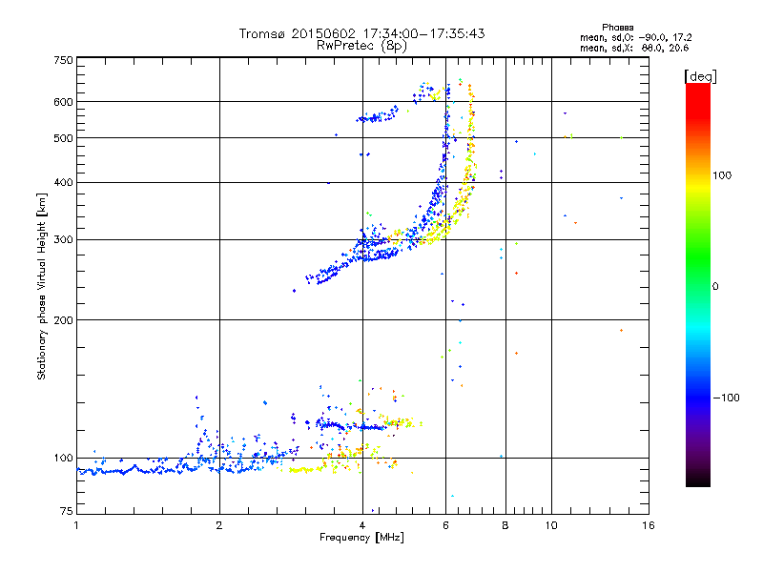Click the y-axis tick label '500'
The height and width of the screenshot is (572, 763).
[x=63, y=138]
